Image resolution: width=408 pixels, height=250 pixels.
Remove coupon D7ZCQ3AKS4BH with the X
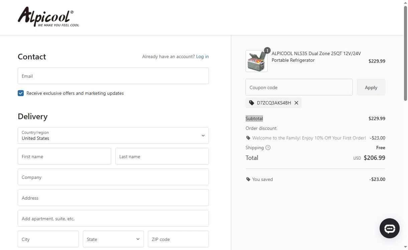(296, 103)
